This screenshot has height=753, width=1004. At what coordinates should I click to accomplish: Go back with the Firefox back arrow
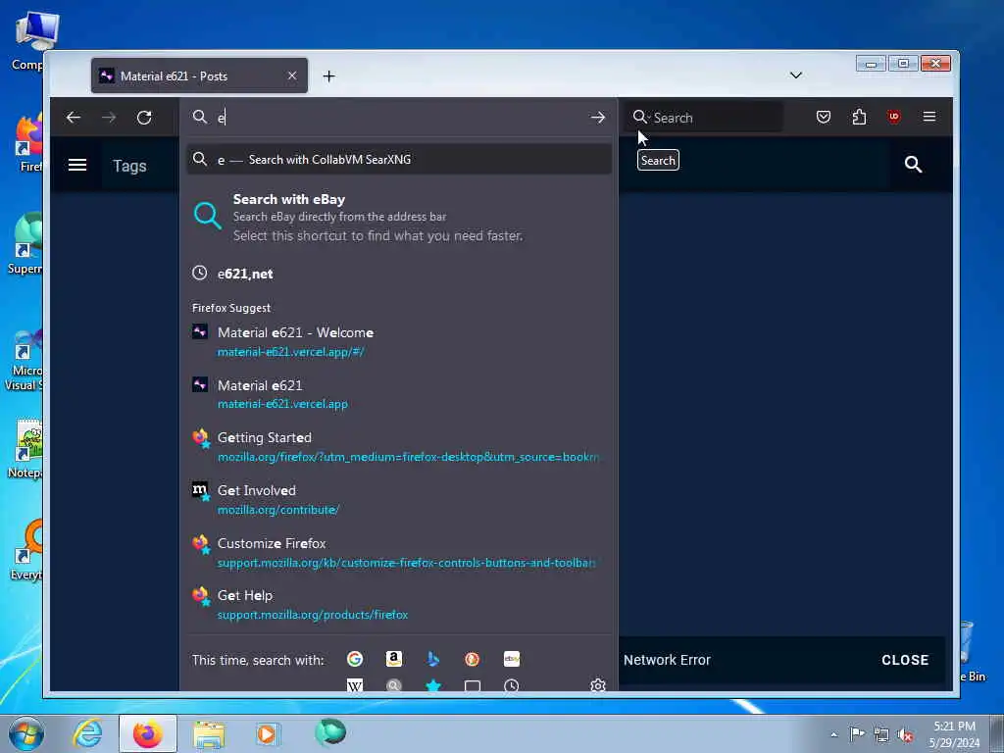coord(74,118)
